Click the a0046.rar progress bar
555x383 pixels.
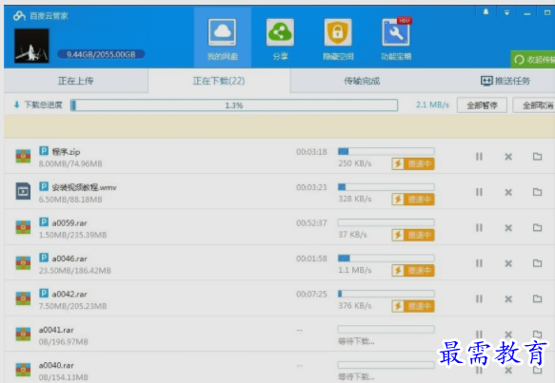tap(387, 259)
